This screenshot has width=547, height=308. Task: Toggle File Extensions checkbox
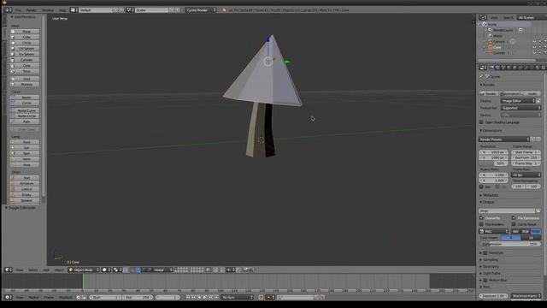(514, 218)
